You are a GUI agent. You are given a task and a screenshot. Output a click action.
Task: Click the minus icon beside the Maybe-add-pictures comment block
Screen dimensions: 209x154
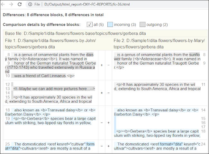tap(108, 93)
